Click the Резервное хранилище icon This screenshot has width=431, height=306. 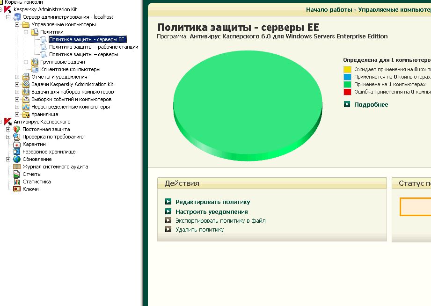point(17,152)
